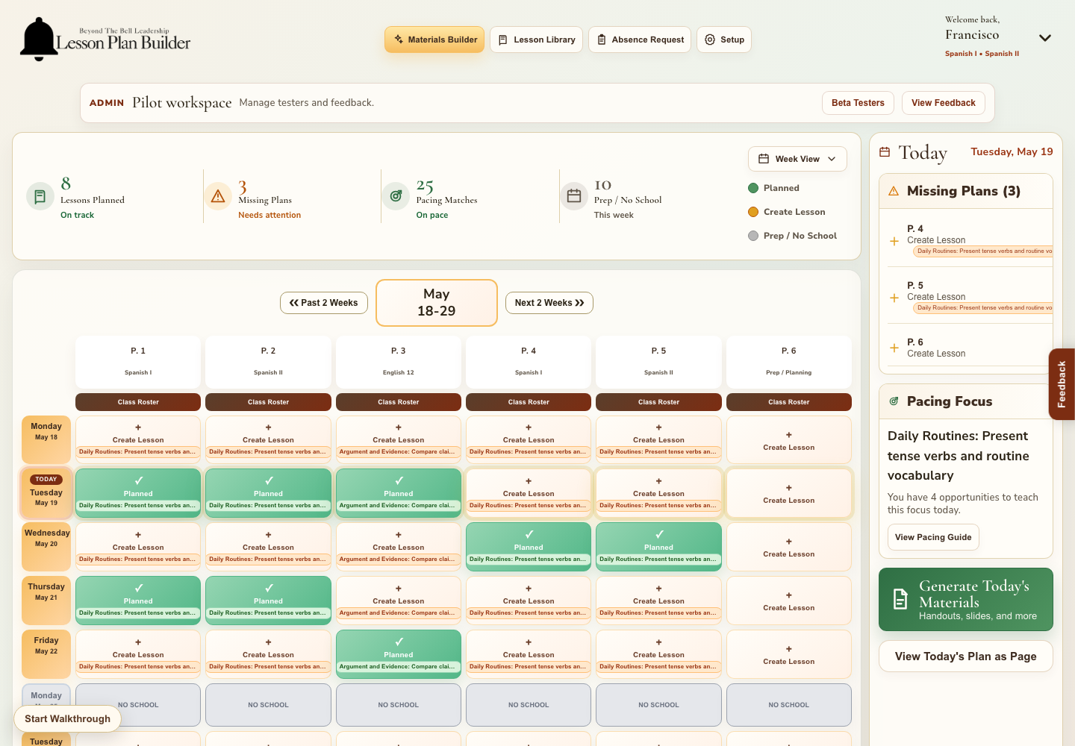
Task: Click Tuesday P. 4 Create Lesson cell
Action: tap(529, 493)
